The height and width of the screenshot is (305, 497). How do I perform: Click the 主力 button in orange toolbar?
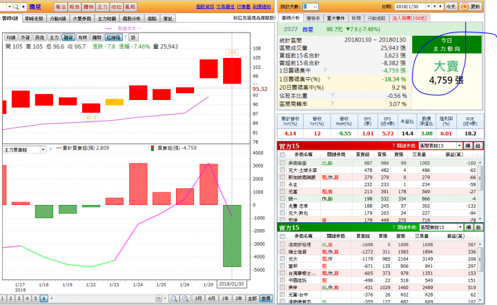pyautogui.click(x=102, y=7)
